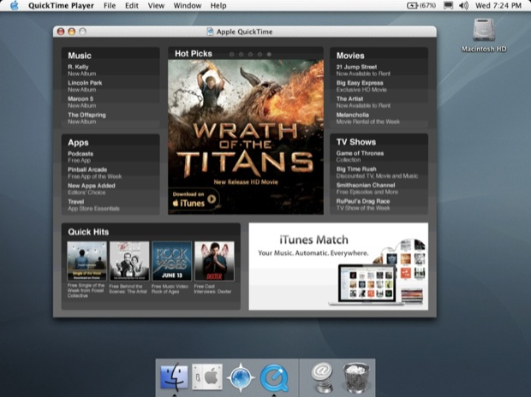Open The Artist rental link

(x=363, y=102)
